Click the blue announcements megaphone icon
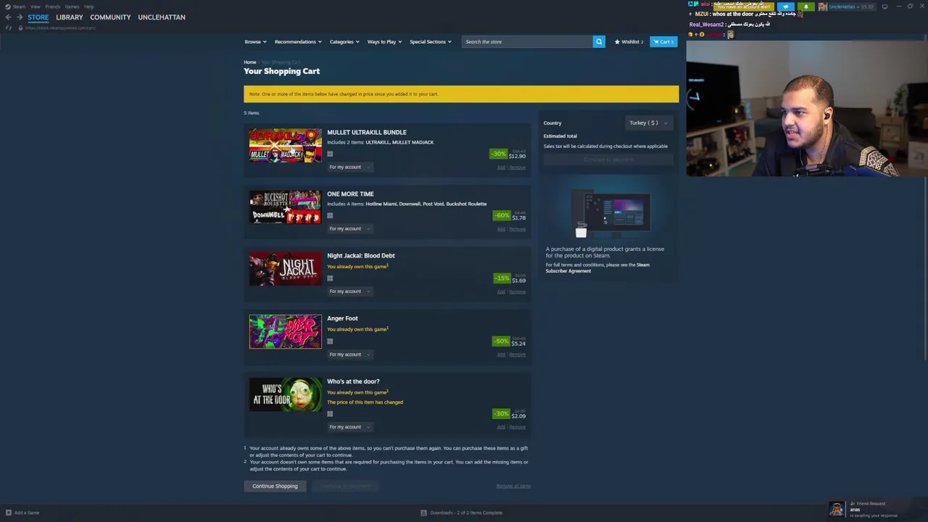This screenshot has width=928, height=522. [x=786, y=7]
